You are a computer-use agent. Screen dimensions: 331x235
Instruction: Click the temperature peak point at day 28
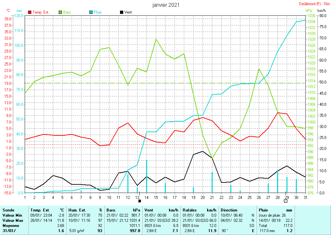click(278, 113)
